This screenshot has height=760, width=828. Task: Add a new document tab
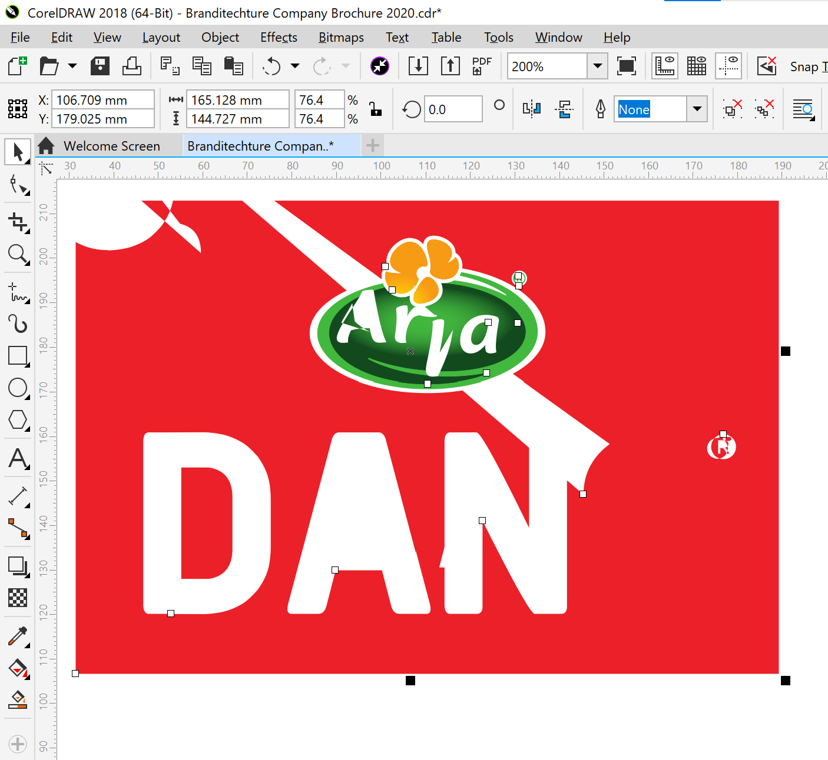click(373, 145)
